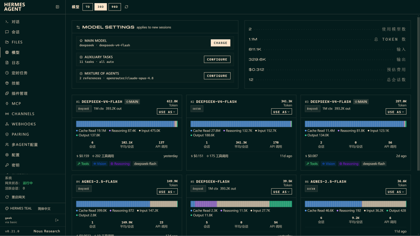Click the 日志 document icon
This screenshot has height=236, width=420.
(7, 62)
